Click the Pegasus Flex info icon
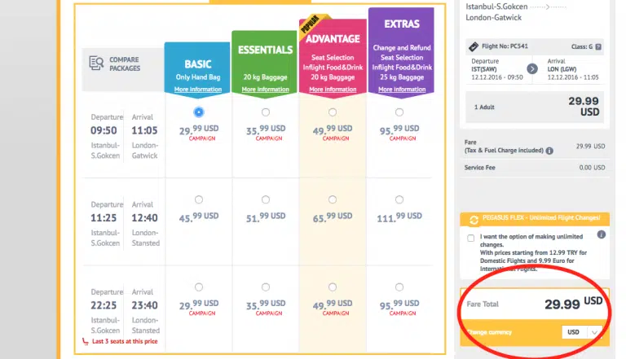Screen dimensions: 626x359 602,234
